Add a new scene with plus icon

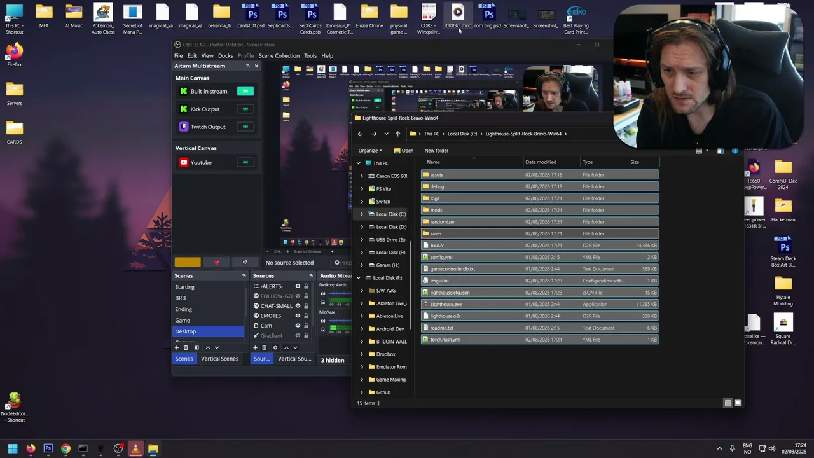tap(177, 347)
